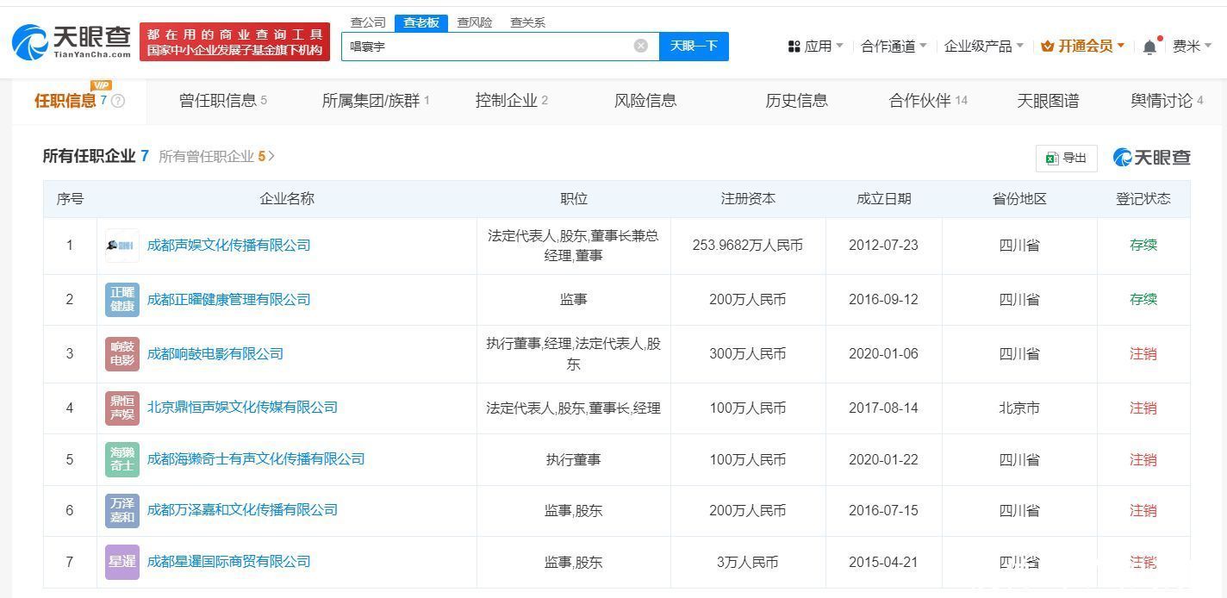Click the 响鼓电影 company logo icon

[121, 354]
